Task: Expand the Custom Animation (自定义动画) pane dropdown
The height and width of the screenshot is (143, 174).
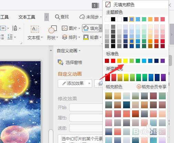Action: click(79, 51)
